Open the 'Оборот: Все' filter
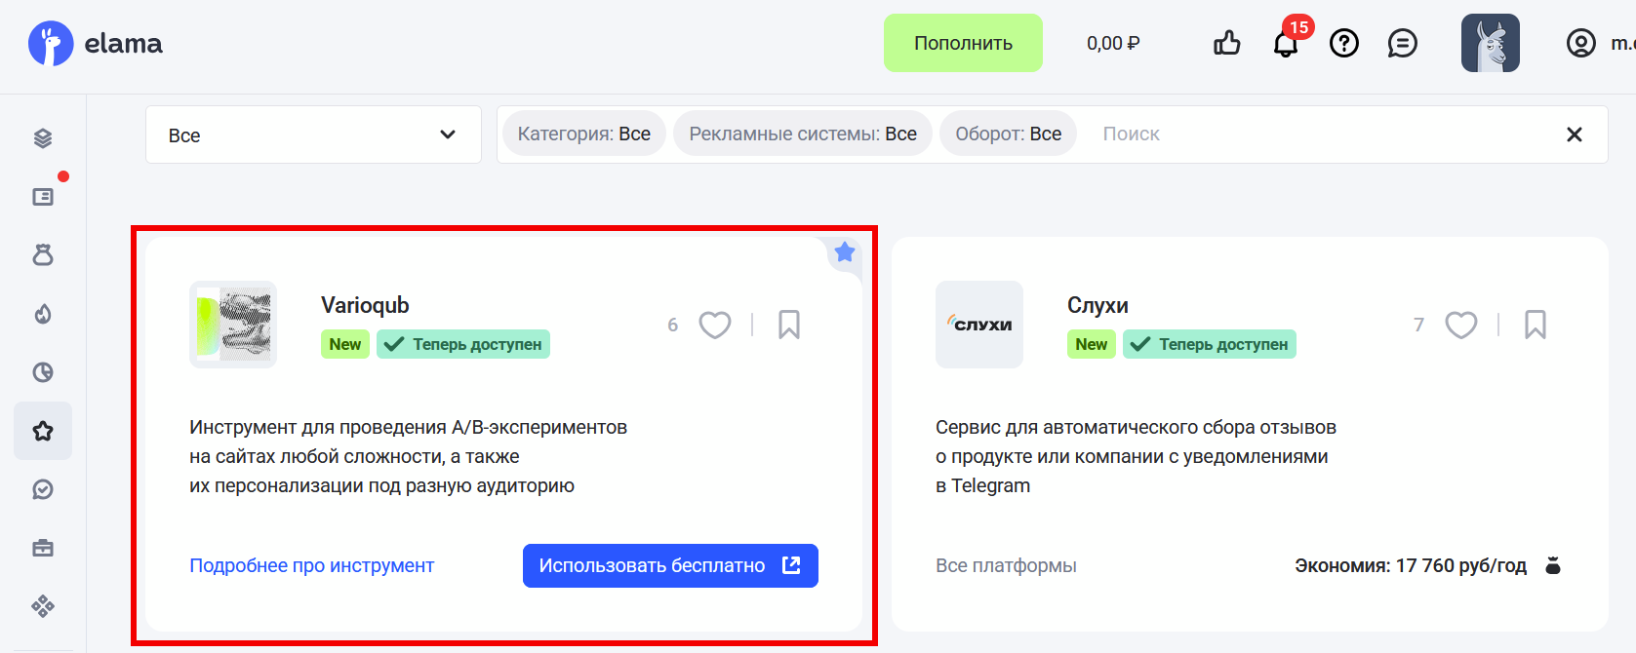This screenshot has width=1636, height=653. point(1008,134)
